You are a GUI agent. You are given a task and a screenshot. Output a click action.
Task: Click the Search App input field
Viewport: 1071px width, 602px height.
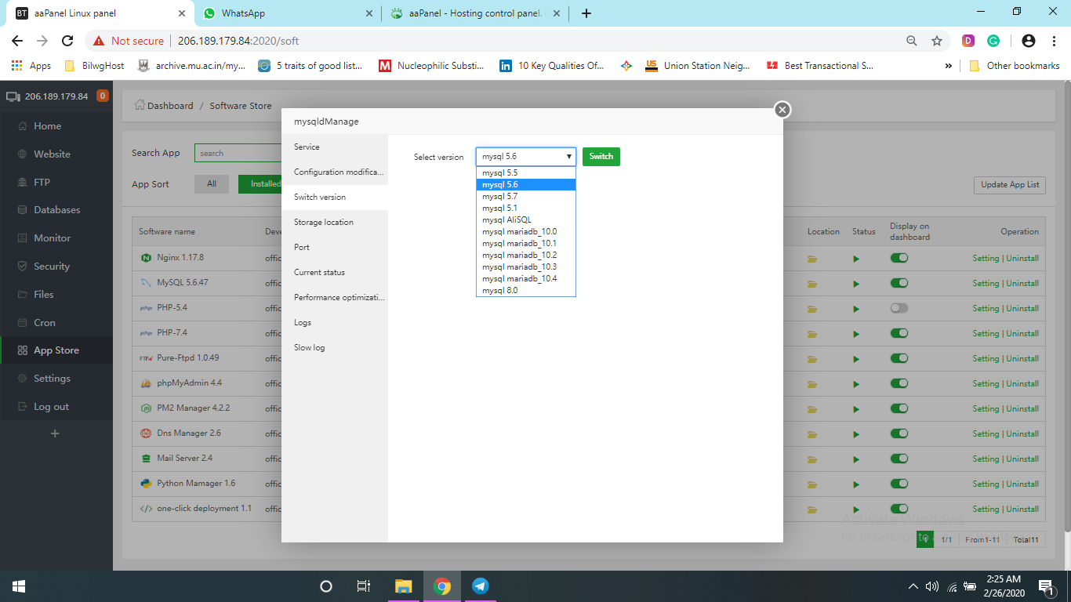click(x=237, y=154)
